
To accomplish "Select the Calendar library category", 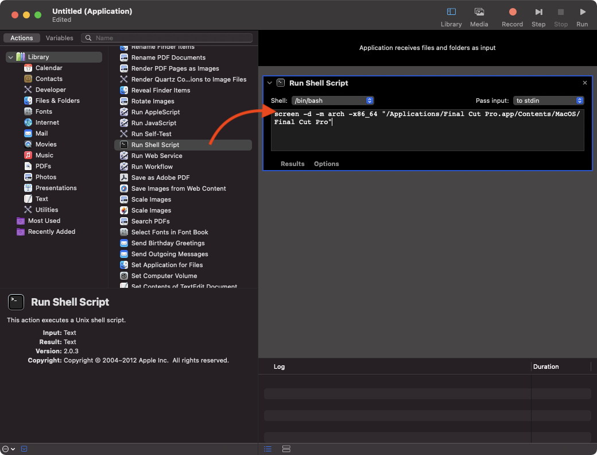I will click(x=49, y=68).
